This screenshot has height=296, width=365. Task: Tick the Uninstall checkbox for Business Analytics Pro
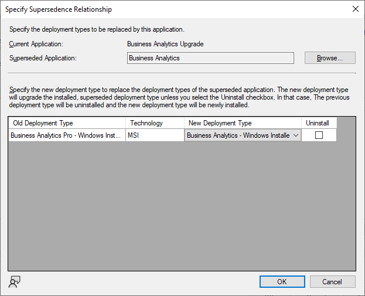click(319, 135)
